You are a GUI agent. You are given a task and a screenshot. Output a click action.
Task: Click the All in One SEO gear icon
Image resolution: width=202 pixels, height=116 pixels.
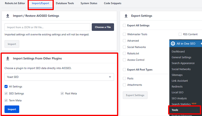click(173, 44)
